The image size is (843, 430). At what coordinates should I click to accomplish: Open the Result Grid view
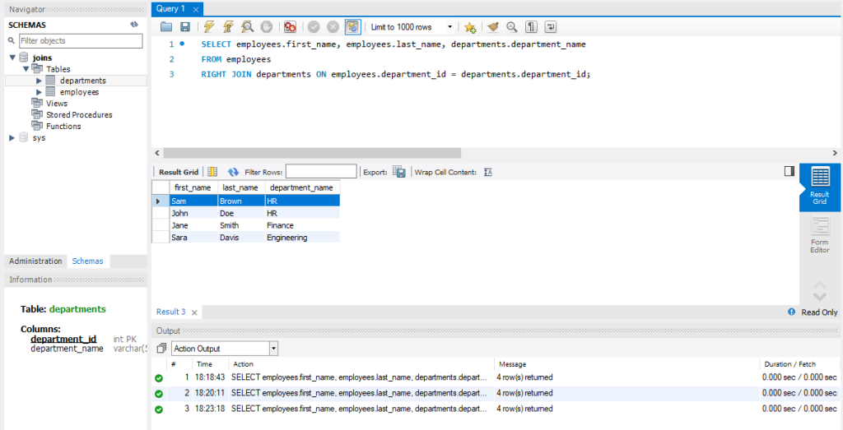[x=820, y=187]
